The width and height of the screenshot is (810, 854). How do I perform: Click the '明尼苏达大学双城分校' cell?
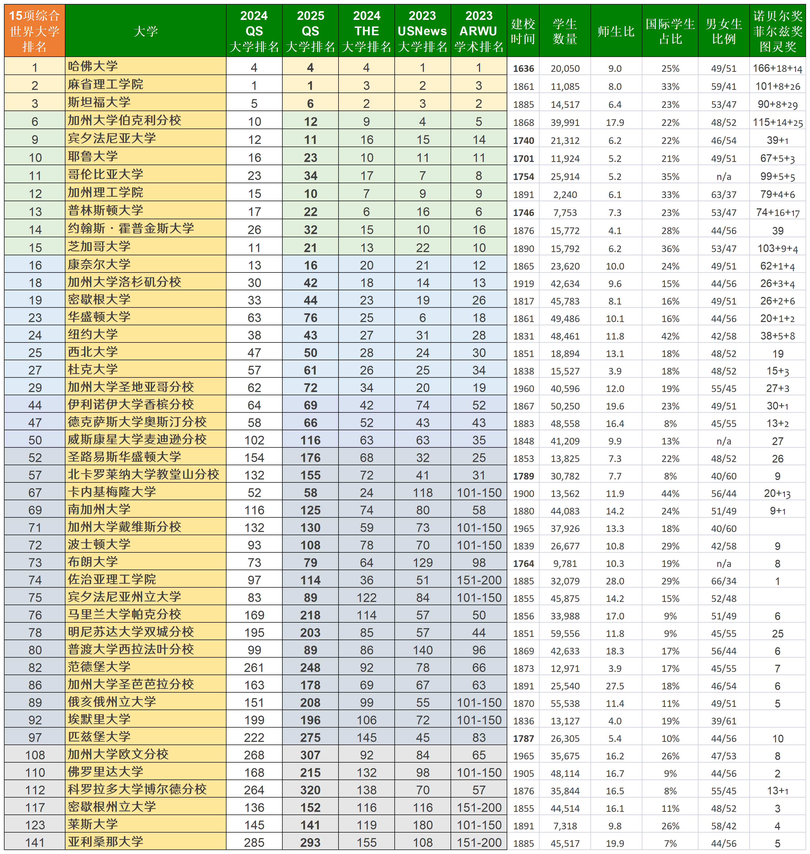145,632
